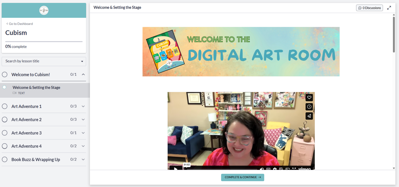The height and width of the screenshot is (187, 399).
Task: Enable closed captions in the video player
Action: tap(268, 169)
